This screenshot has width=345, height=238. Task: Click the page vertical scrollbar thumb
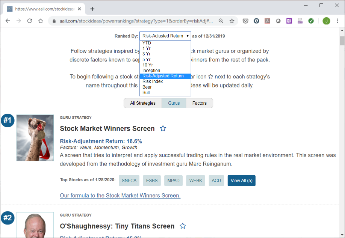[x=342, y=41]
